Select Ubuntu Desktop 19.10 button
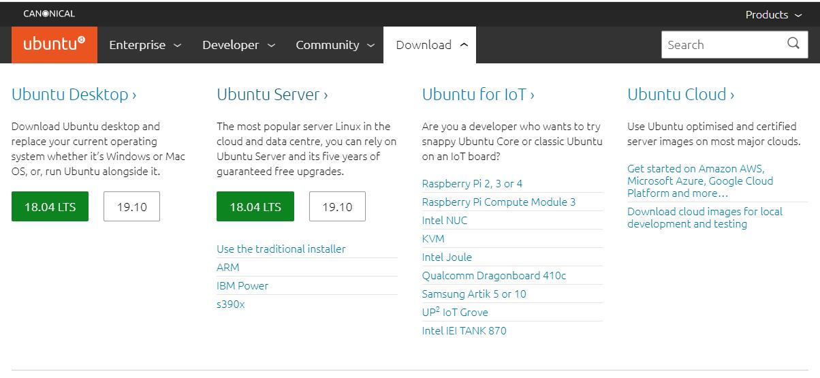This screenshot has height=378, width=820. coord(131,206)
